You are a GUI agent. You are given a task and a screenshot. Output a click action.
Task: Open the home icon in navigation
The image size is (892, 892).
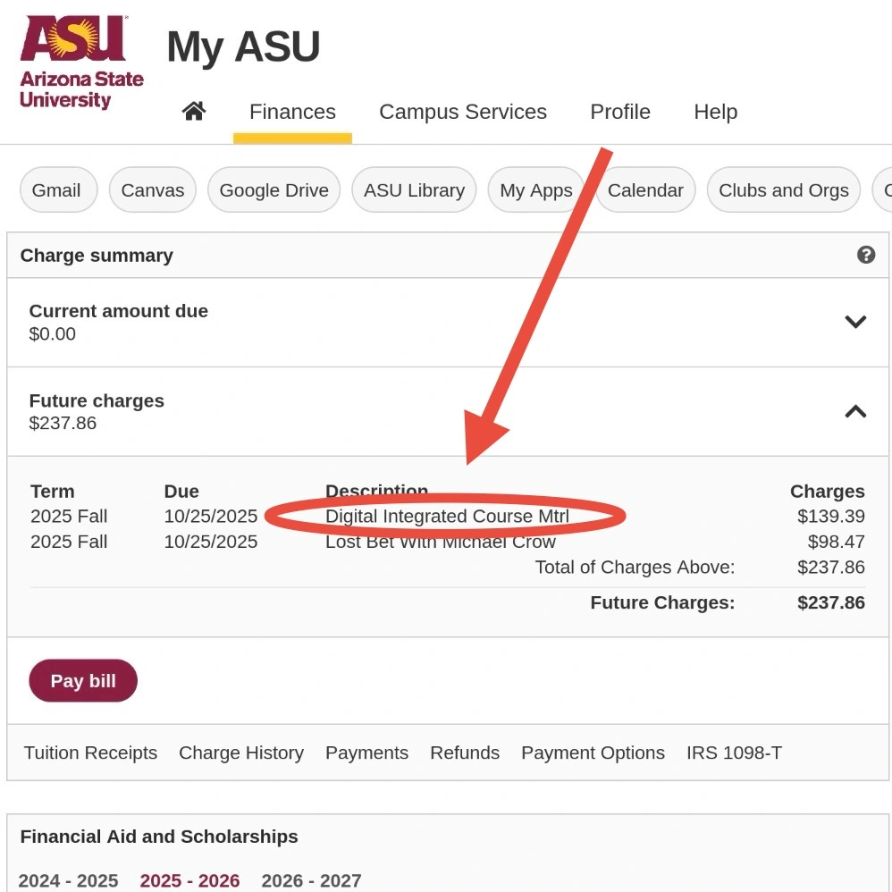point(194,111)
